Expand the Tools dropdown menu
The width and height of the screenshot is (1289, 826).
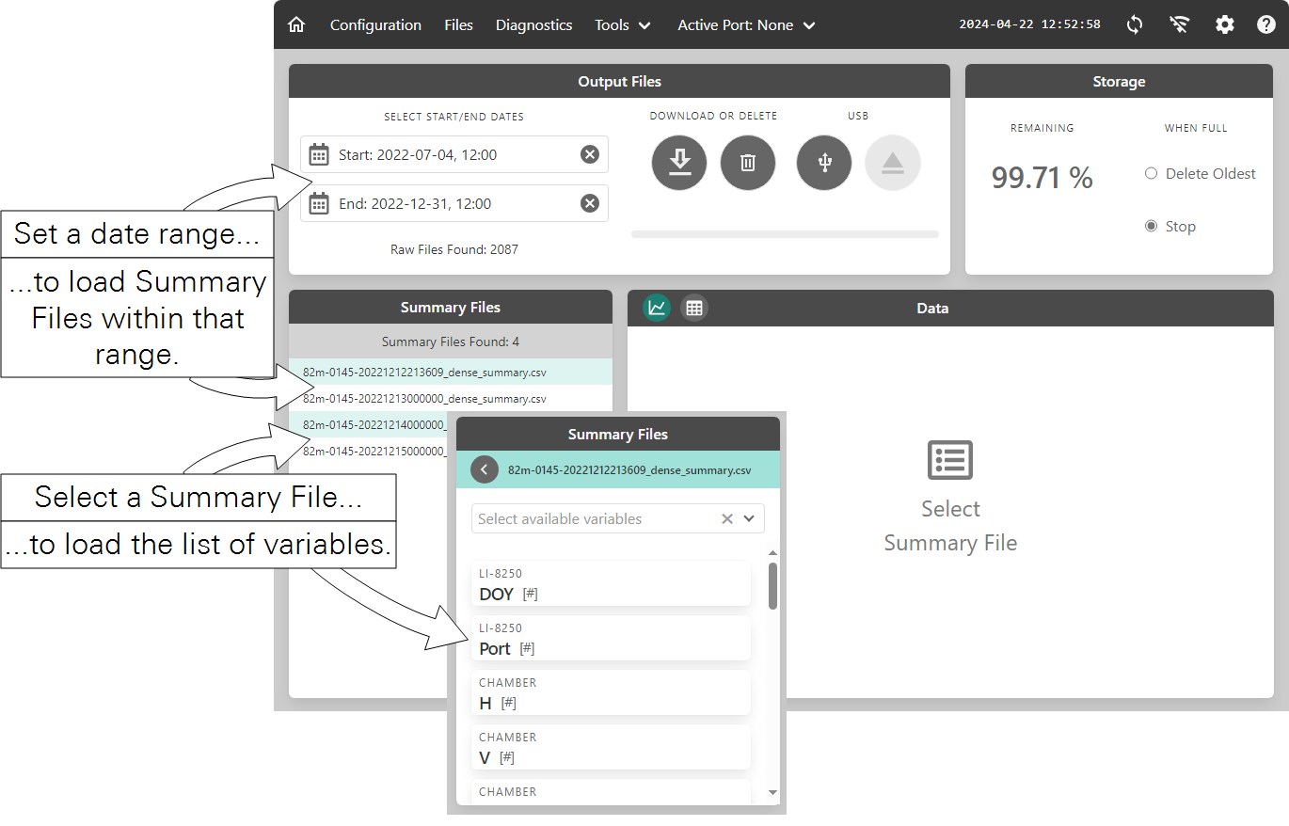623,25
